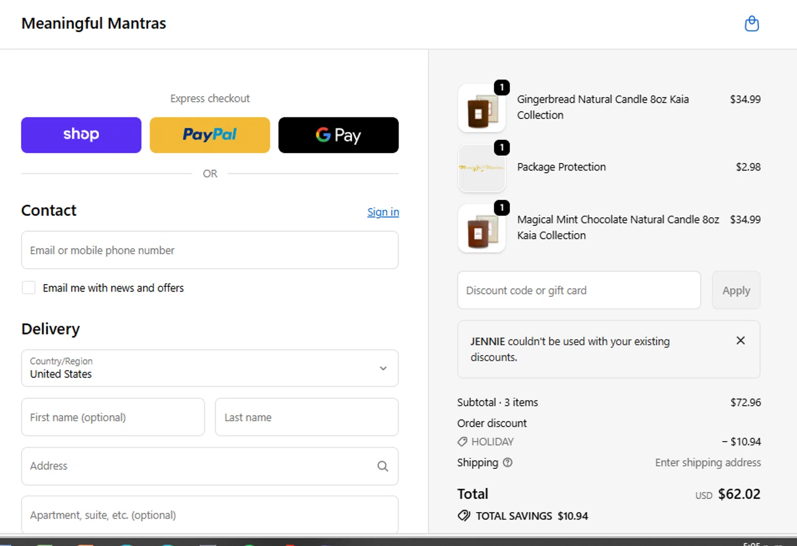This screenshot has width=797, height=546.
Task: Click the Enter shipping address text
Action: click(708, 463)
